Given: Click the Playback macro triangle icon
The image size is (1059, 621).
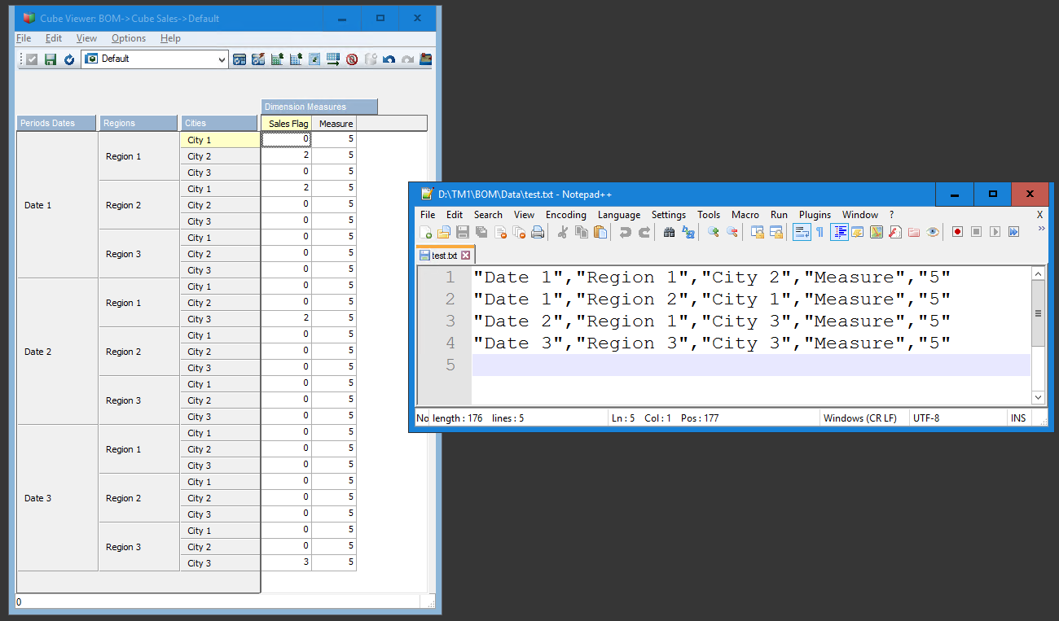Looking at the screenshot, I should [x=995, y=232].
